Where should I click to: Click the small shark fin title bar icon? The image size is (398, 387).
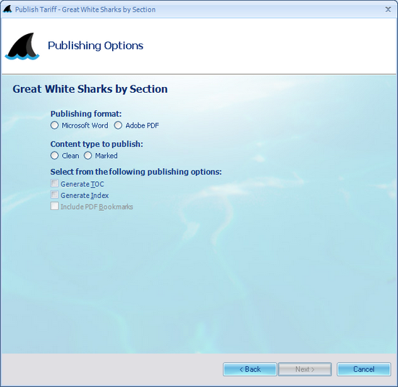tap(8, 9)
